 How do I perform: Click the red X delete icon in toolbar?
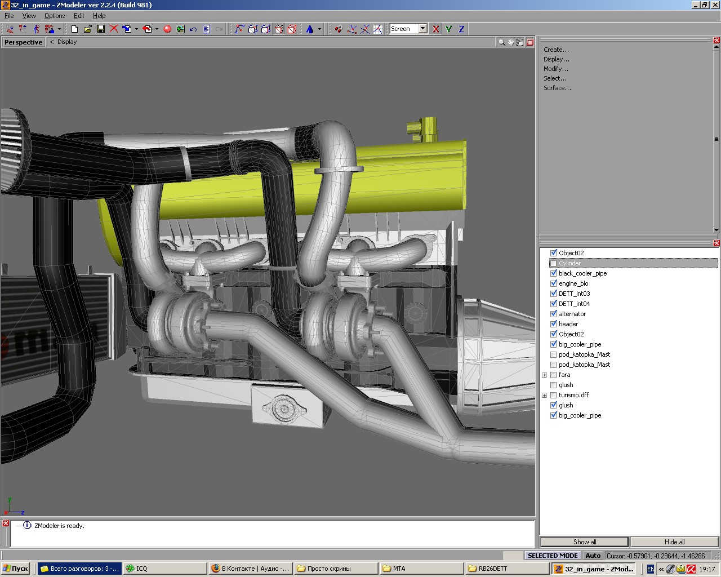pyautogui.click(x=114, y=29)
